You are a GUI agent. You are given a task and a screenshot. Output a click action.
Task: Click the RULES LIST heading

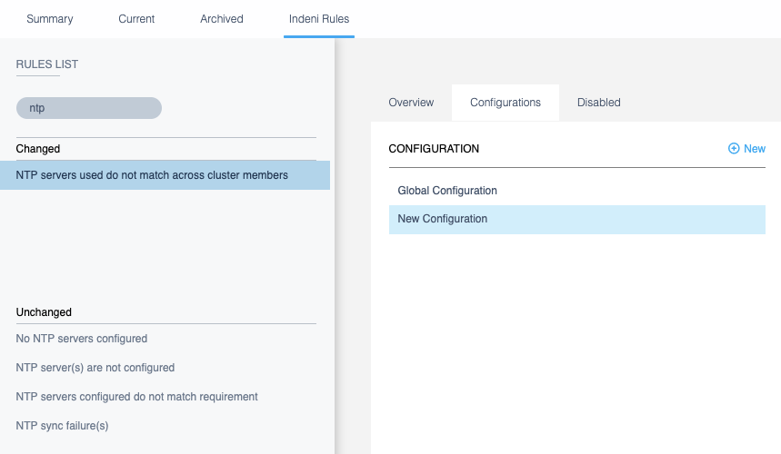pos(47,64)
